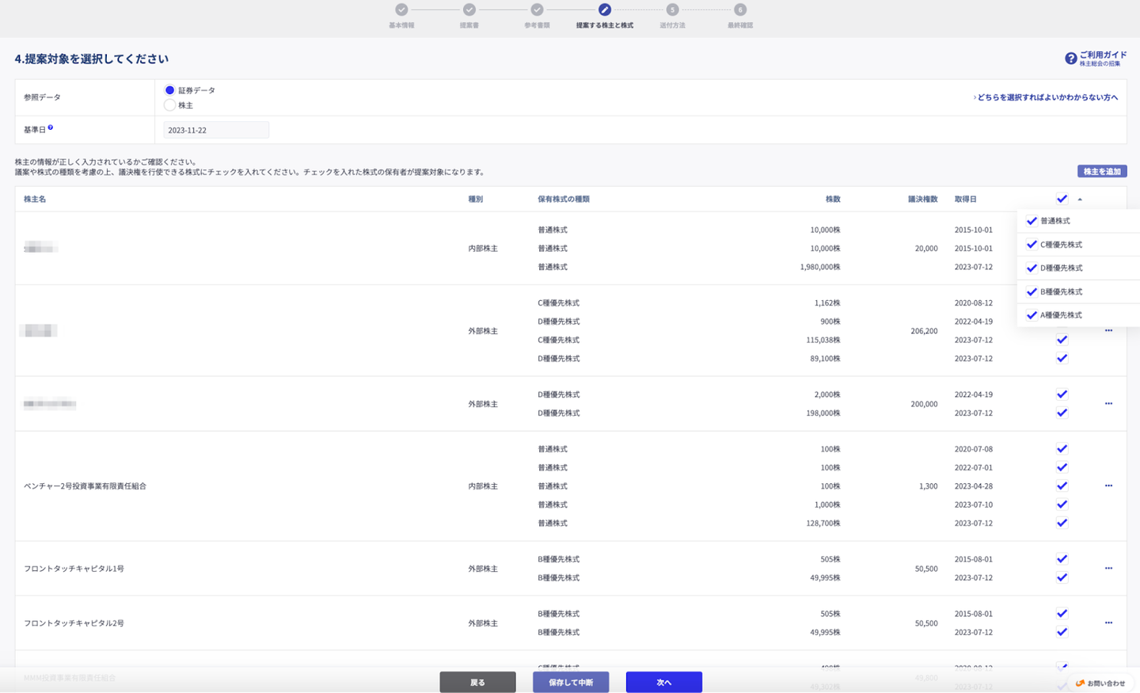Open more options for フロントタッチキャピタル2号
1140x693 pixels.
click(x=1108, y=623)
